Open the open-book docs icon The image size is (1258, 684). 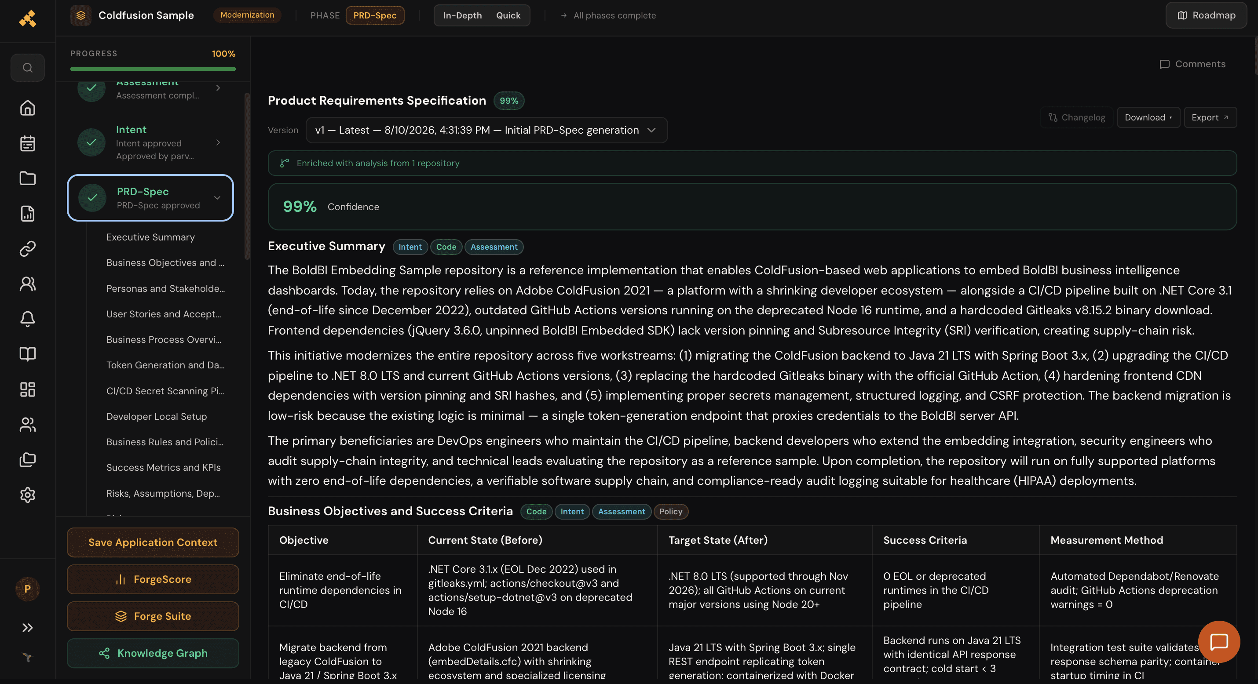[27, 354]
